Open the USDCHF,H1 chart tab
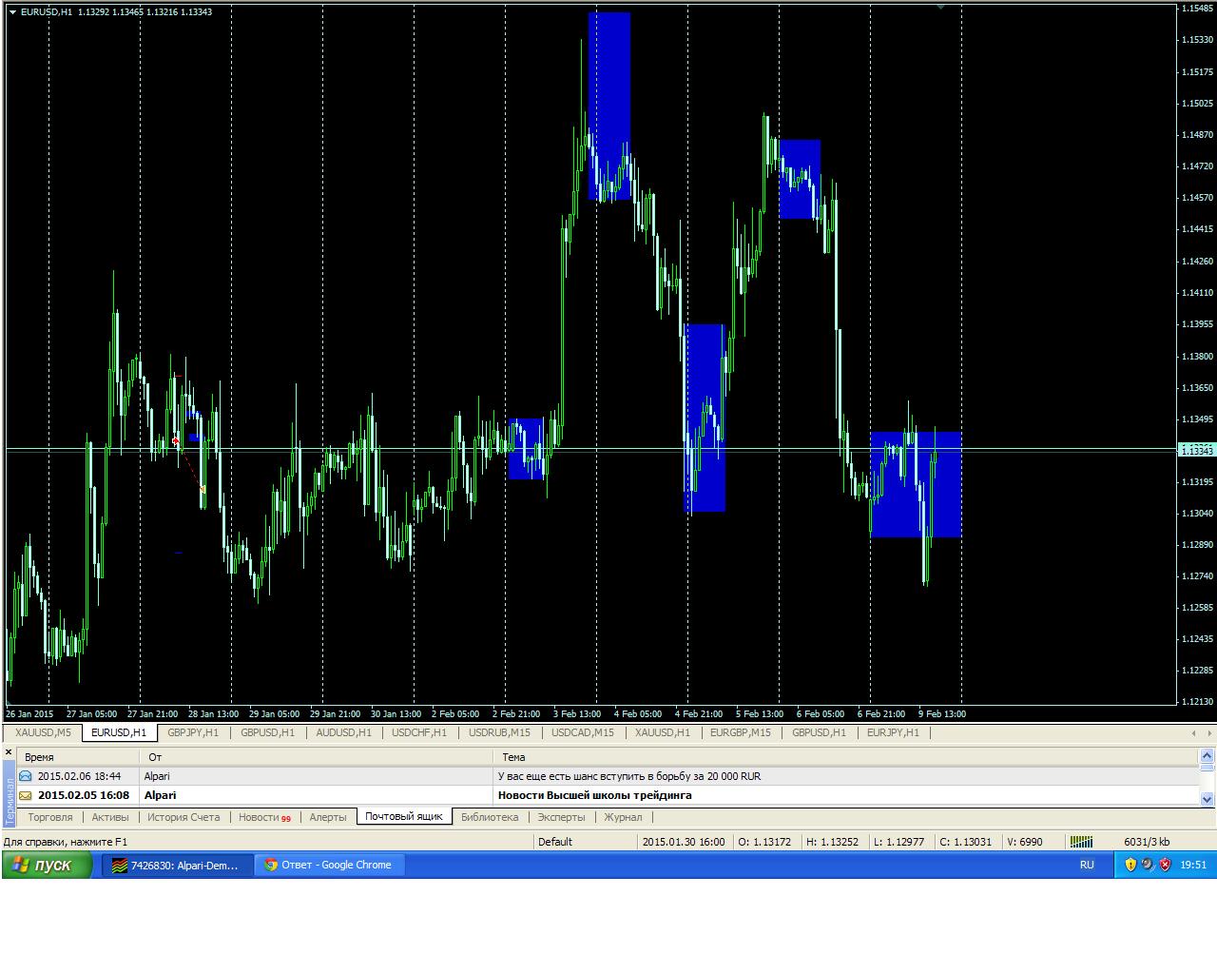Viewport: 1217px width, 974px height. point(419,732)
